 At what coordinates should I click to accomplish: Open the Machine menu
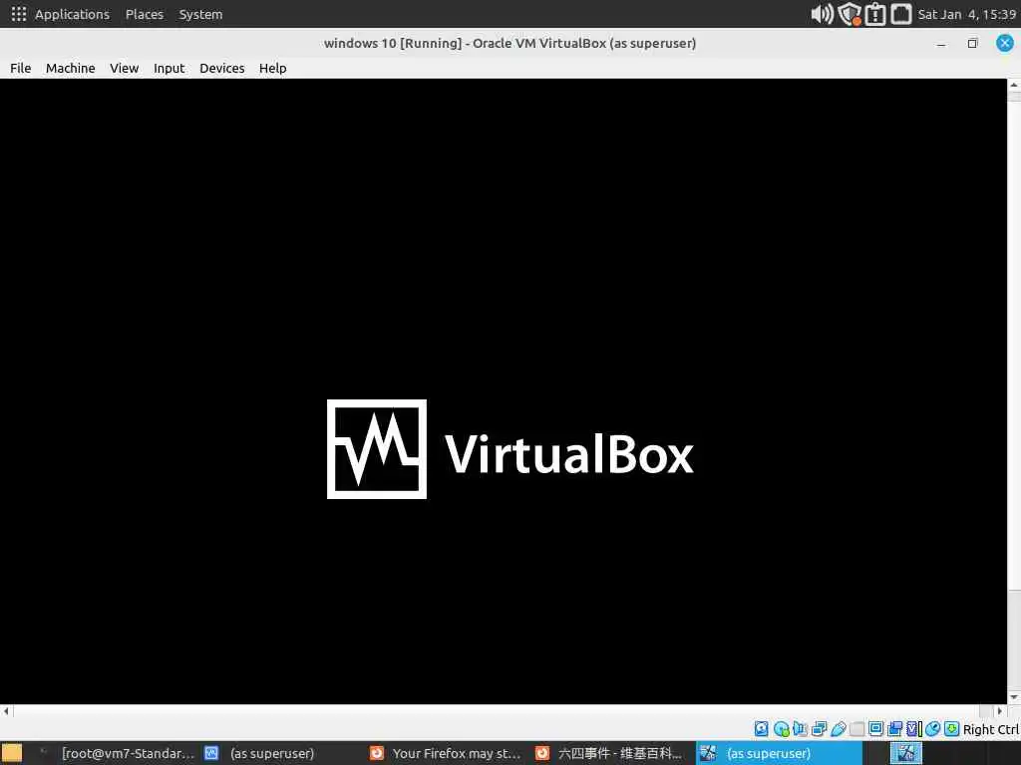tap(71, 69)
